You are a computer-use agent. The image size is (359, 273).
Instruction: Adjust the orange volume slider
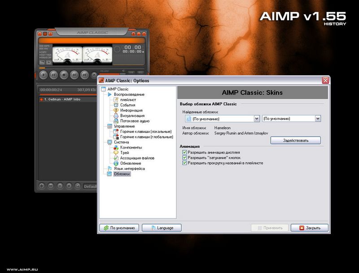pos(112,74)
